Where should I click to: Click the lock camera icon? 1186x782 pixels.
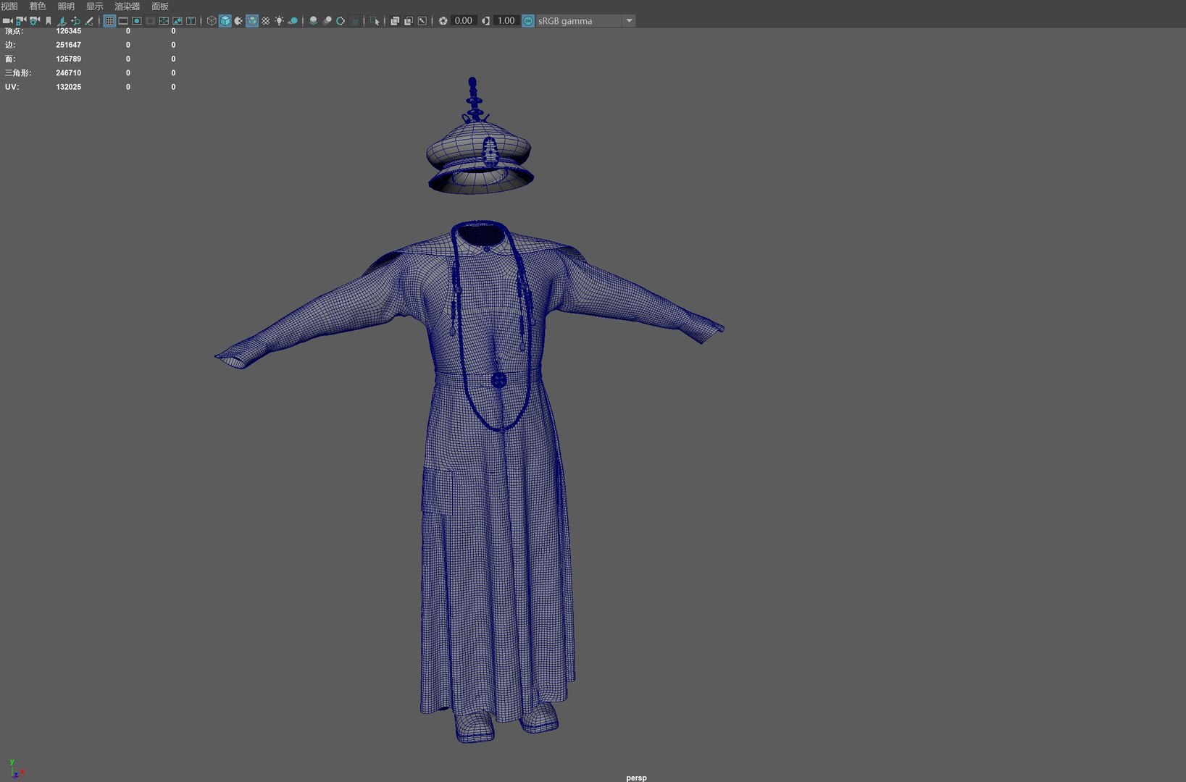pyautogui.click(x=21, y=21)
